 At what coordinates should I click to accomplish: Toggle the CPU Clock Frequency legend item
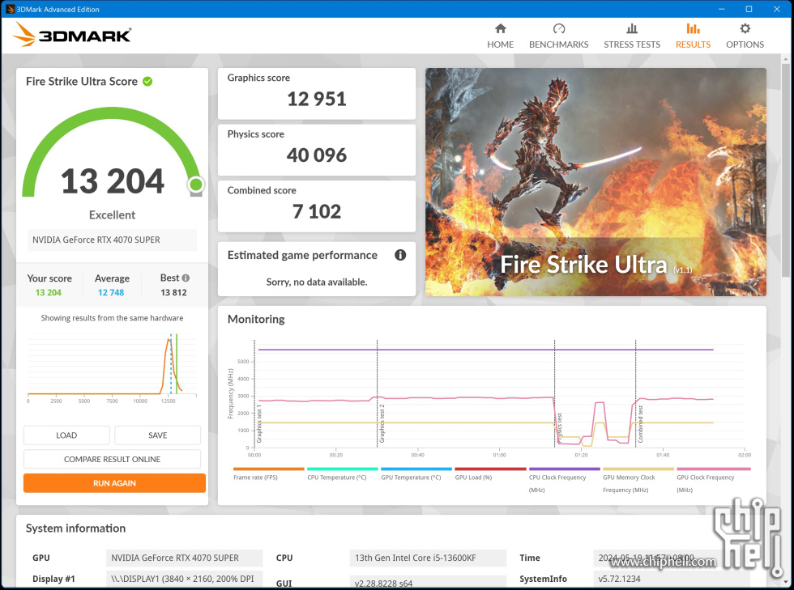(564, 480)
